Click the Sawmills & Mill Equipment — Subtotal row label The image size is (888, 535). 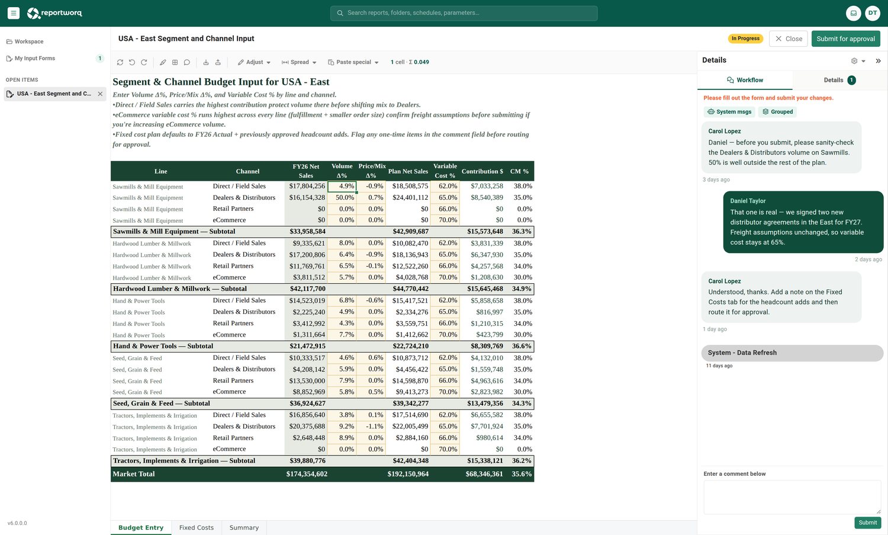[174, 232]
